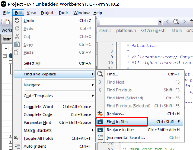
Task: Click the Undo arrow icon in Edit menu
Action: tap(17, 21)
